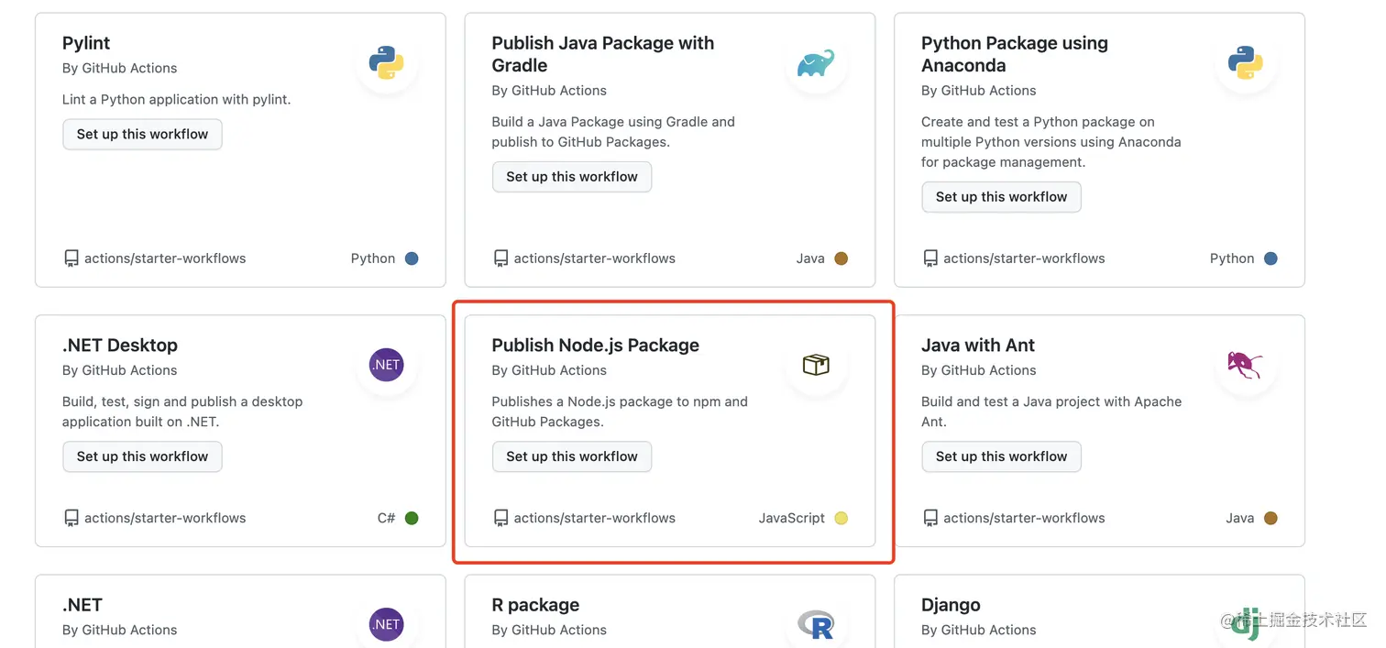
Task: Click the repo icon beside Pylint's starter-workflows
Action: (x=71, y=258)
